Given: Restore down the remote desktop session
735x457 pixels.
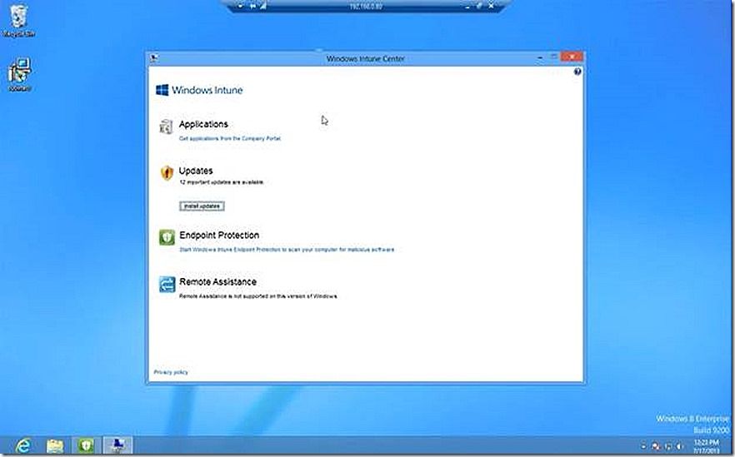Looking at the screenshot, I should pyautogui.click(x=479, y=6).
